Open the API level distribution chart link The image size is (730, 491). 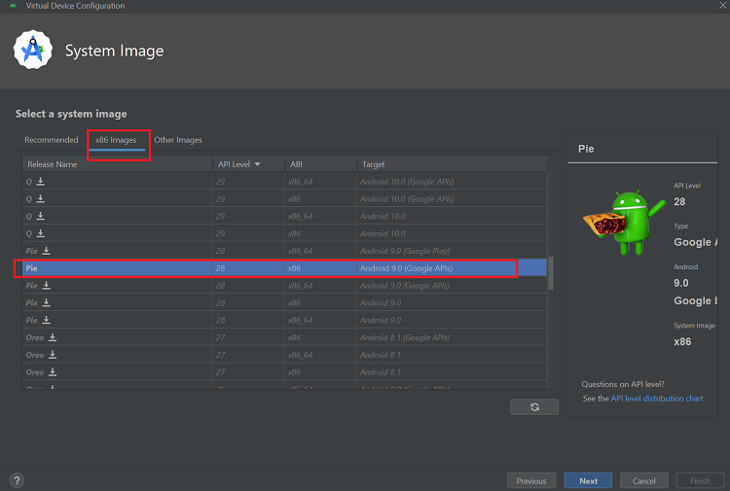pos(657,399)
